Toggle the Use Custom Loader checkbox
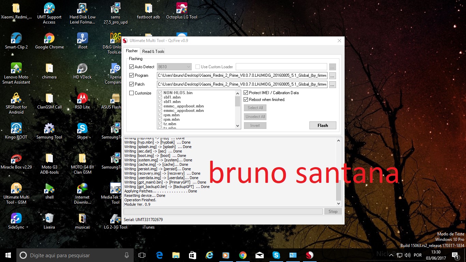This screenshot has width=466, height=262. click(198, 67)
